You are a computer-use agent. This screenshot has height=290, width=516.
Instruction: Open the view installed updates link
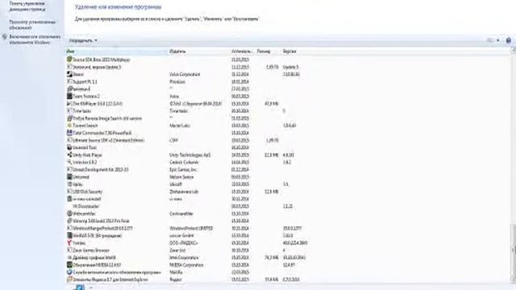coord(32,25)
